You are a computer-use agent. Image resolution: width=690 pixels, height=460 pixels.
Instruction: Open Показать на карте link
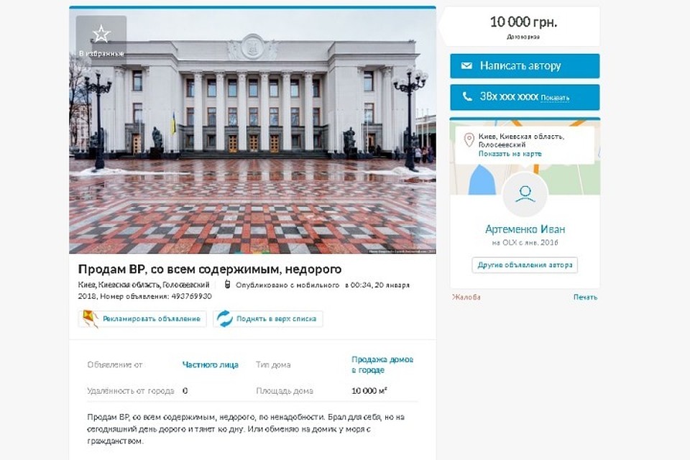coord(510,154)
